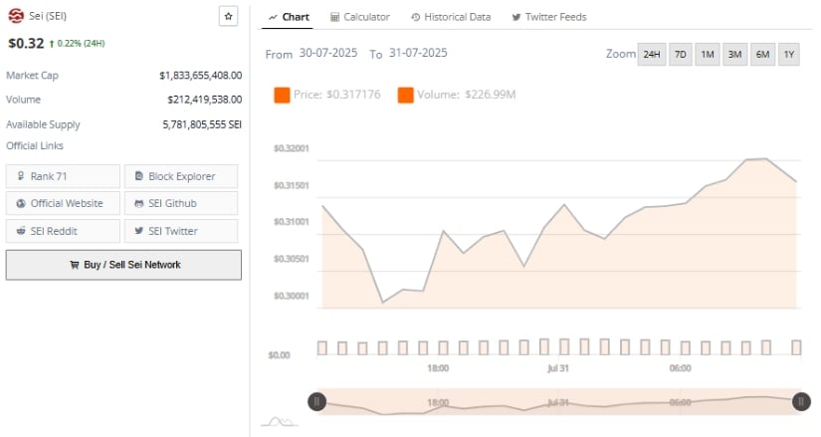Click the SEI Twitter bird icon
Image resolution: width=821 pixels, height=437 pixels.
[x=138, y=231]
